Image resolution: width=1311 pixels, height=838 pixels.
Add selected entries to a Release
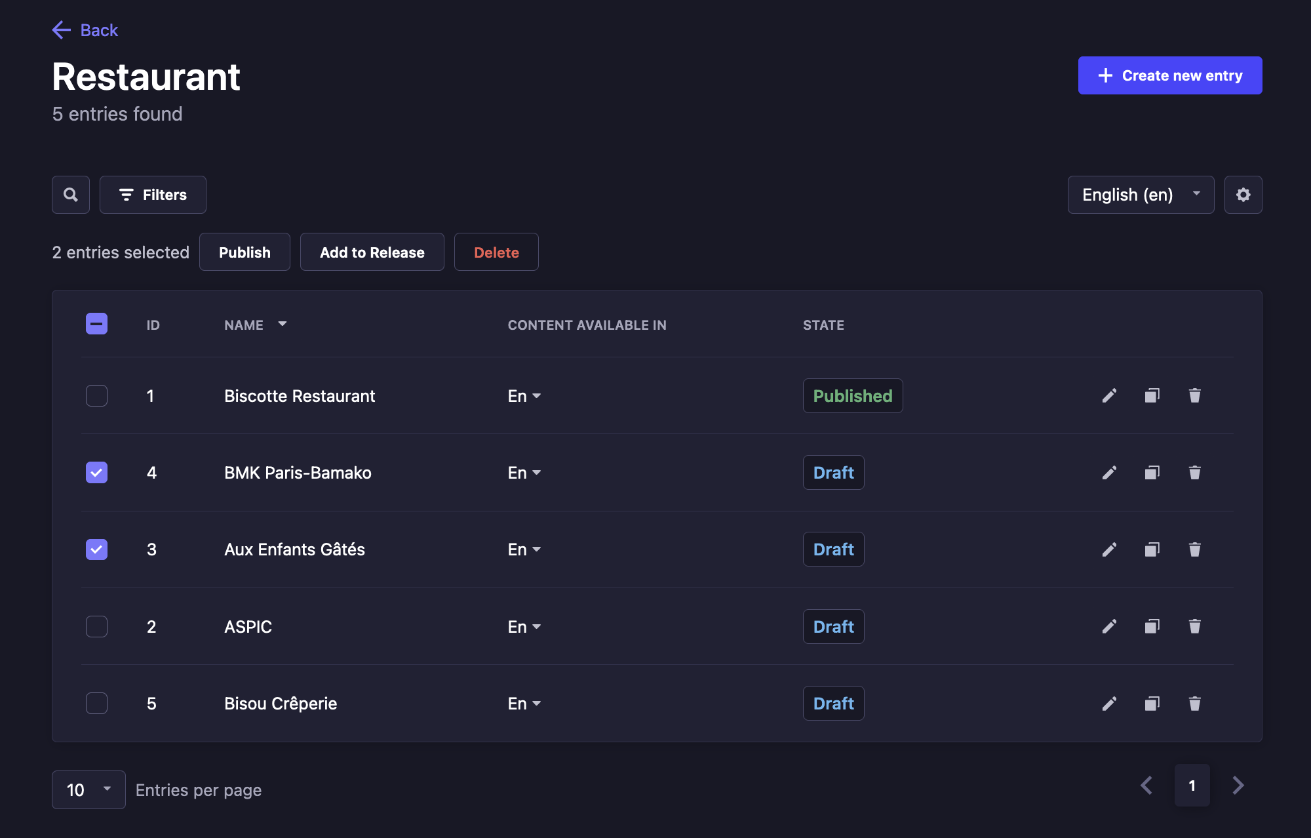click(372, 252)
